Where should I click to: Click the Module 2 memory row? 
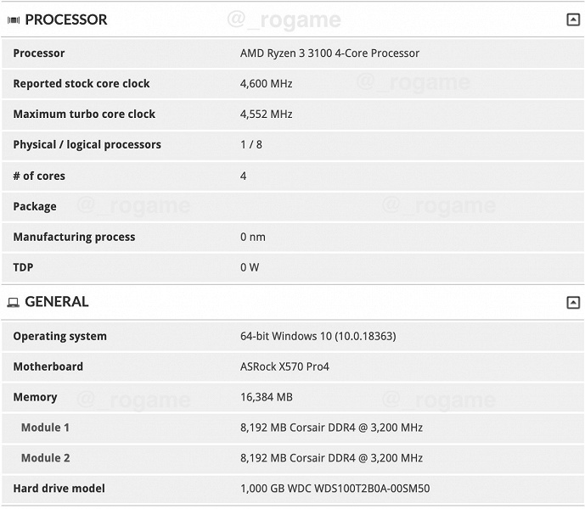[45, 458]
